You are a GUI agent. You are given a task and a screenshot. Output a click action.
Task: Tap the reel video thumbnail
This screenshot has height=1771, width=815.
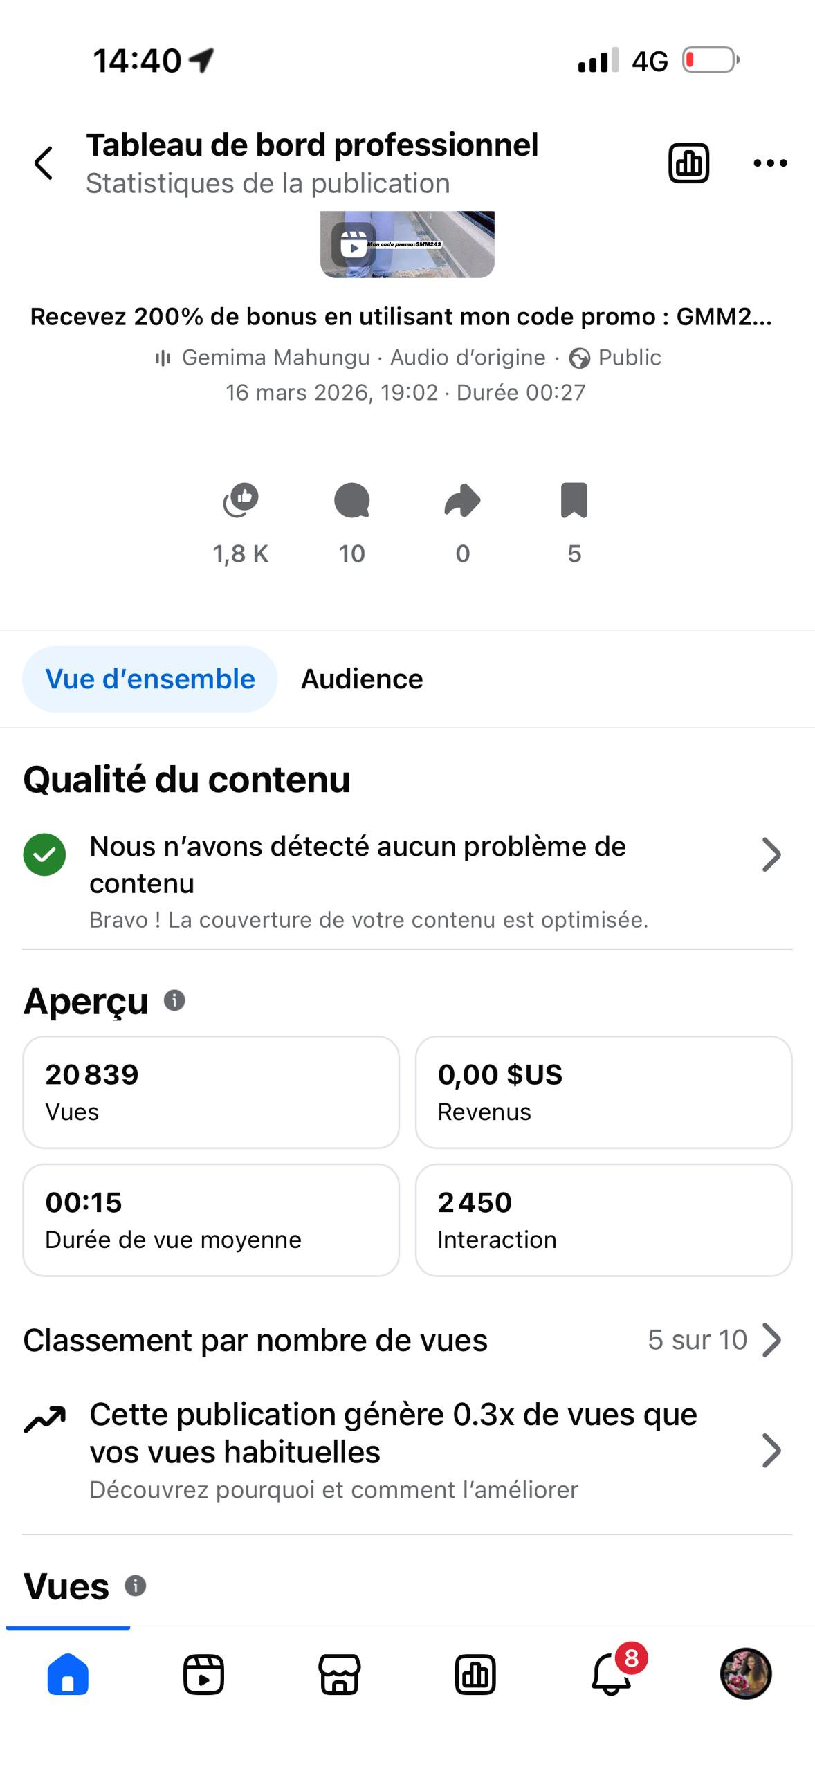click(x=407, y=244)
